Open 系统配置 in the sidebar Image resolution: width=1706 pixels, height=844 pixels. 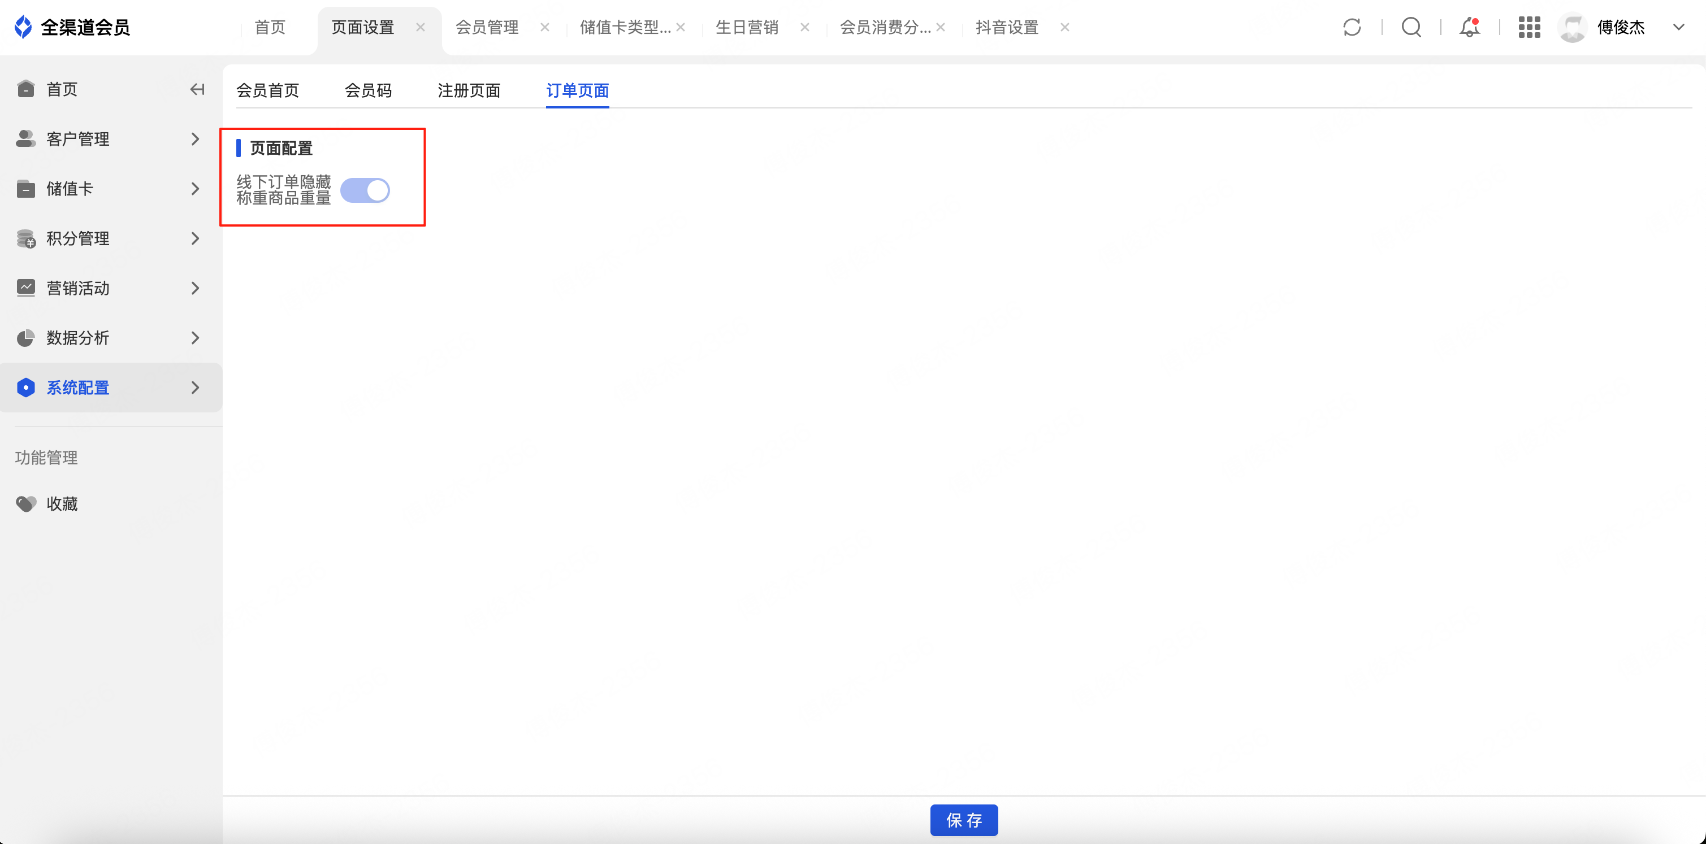click(111, 387)
